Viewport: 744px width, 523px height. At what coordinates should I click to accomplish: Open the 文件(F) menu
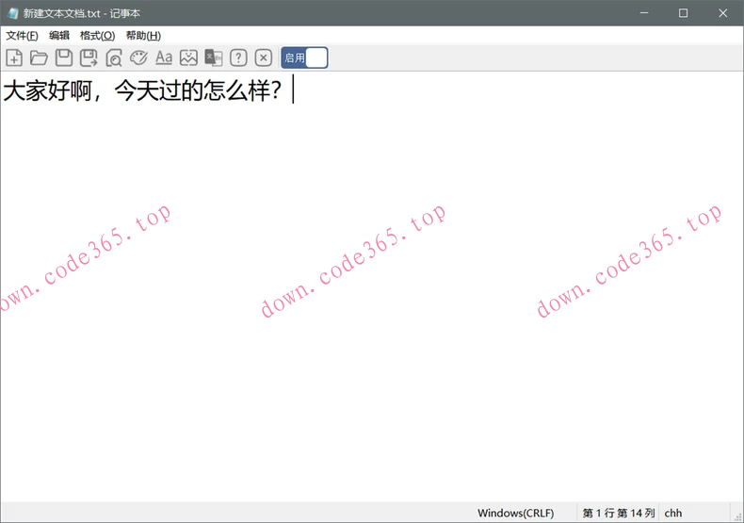(22, 36)
